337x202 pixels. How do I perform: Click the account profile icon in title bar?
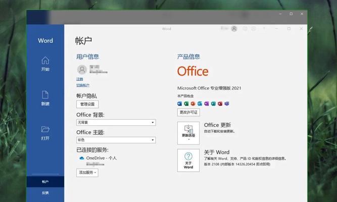(x=234, y=29)
